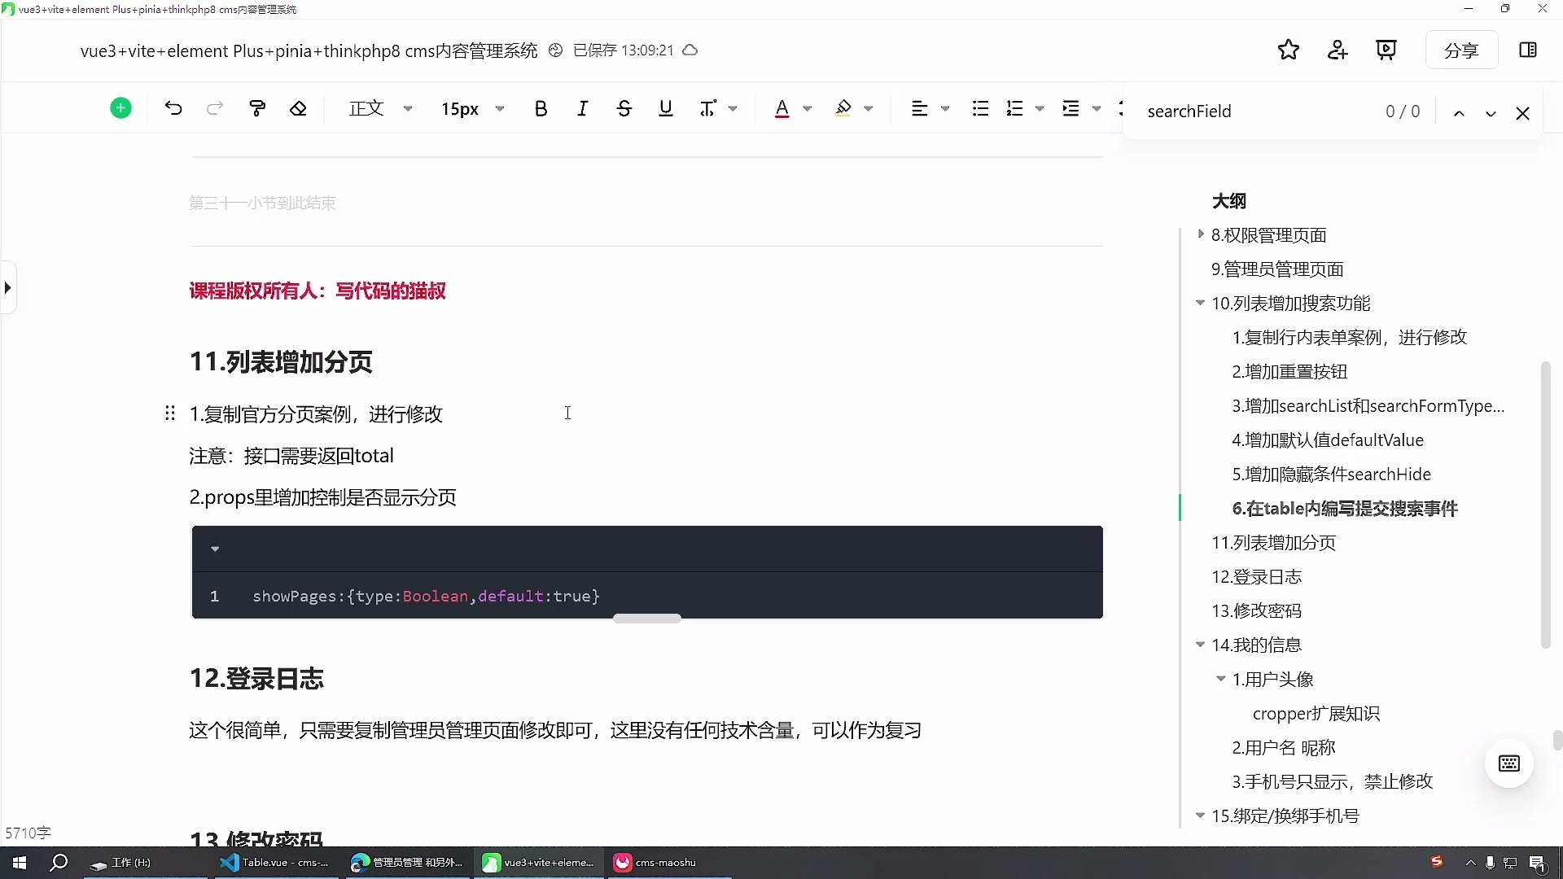Open the add collaborator icon
The width and height of the screenshot is (1563, 879).
(x=1338, y=50)
